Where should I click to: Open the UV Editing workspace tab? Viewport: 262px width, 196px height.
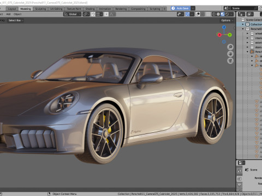pyautogui.click(x=56, y=9)
